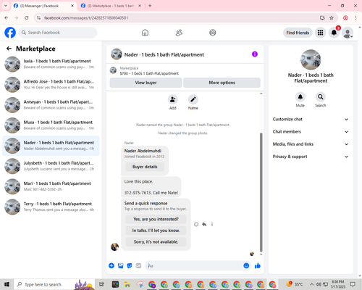
Task: Search in conversation using magnifier icon
Action: tap(321, 97)
